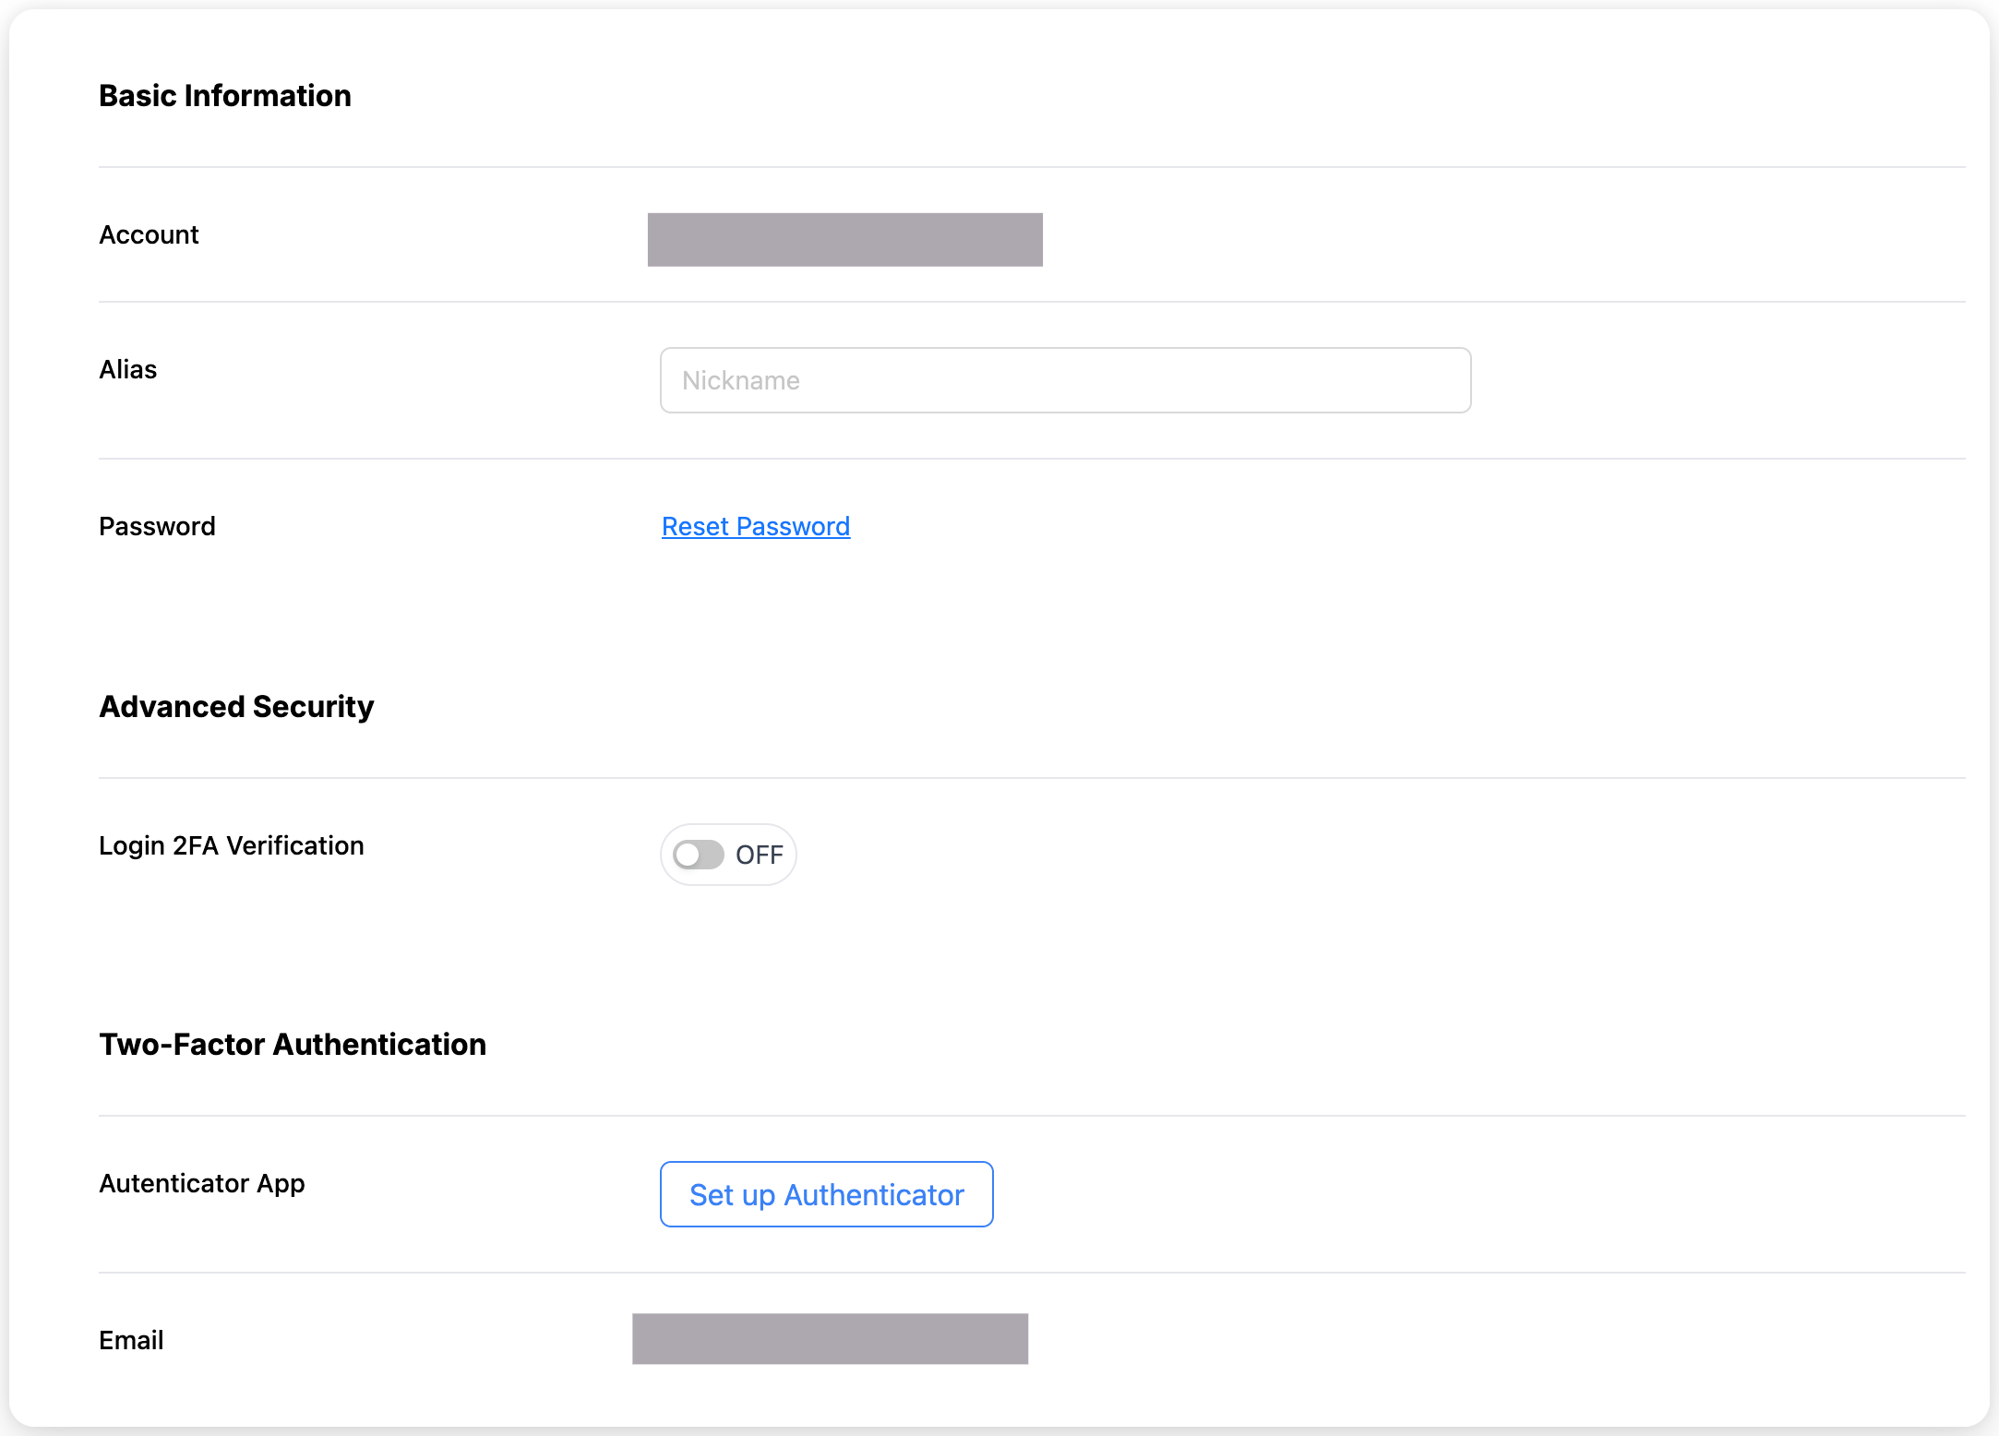
Task: Click the Account field label
Action: [x=149, y=235]
